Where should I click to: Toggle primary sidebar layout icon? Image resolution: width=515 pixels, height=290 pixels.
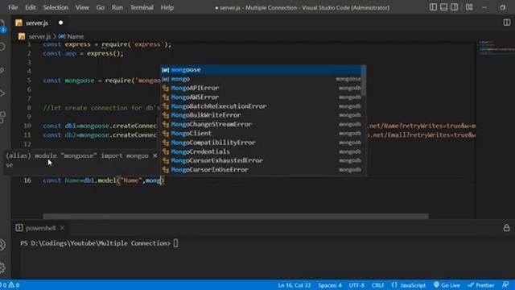tap(433, 7)
